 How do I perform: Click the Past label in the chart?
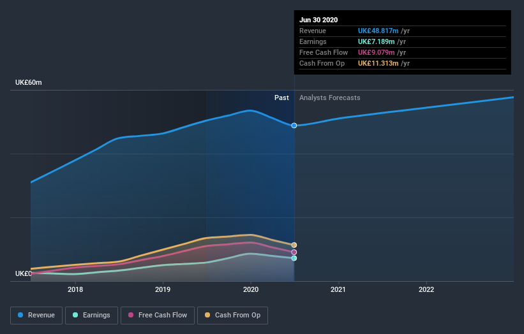[x=281, y=98]
